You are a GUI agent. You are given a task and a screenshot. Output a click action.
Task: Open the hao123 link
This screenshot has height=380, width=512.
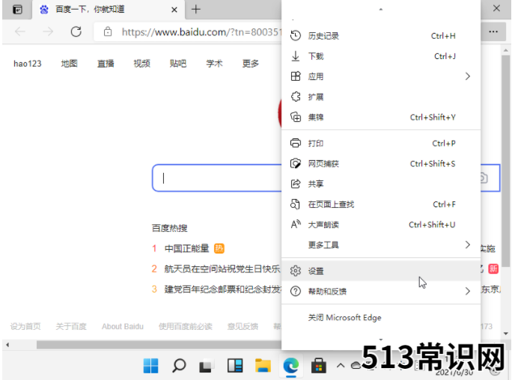coord(28,64)
